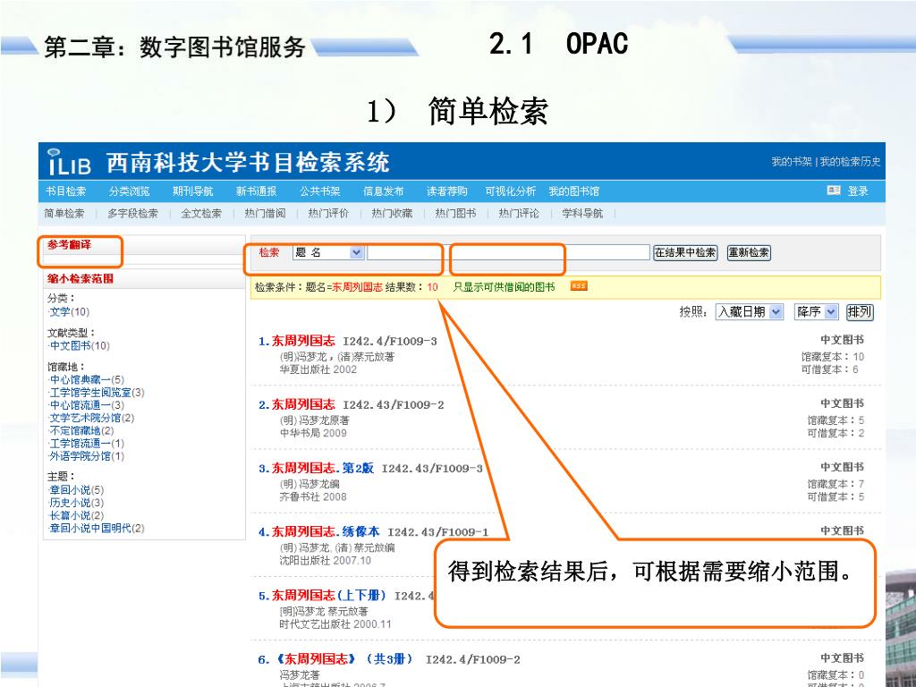Click the ILIB logo icon

pos(70,161)
